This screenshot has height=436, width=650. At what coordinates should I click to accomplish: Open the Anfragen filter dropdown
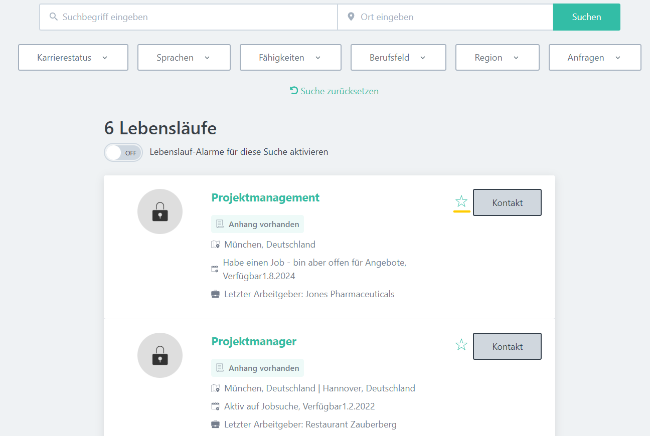point(595,58)
